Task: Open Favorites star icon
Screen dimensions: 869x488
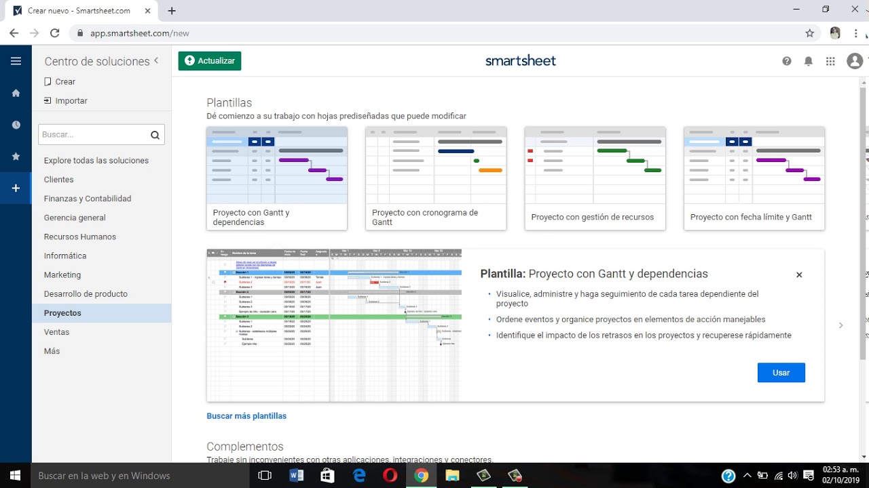Action: click(16, 157)
